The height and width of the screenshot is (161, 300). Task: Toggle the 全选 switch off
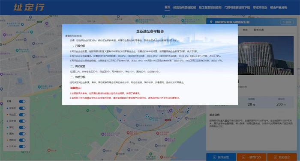[22, 102]
